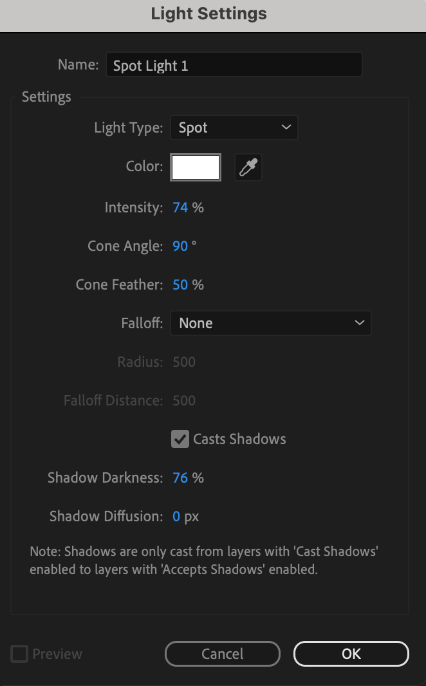Click the Falloff Distance value 500
This screenshot has width=426, height=686.
tap(184, 401)
